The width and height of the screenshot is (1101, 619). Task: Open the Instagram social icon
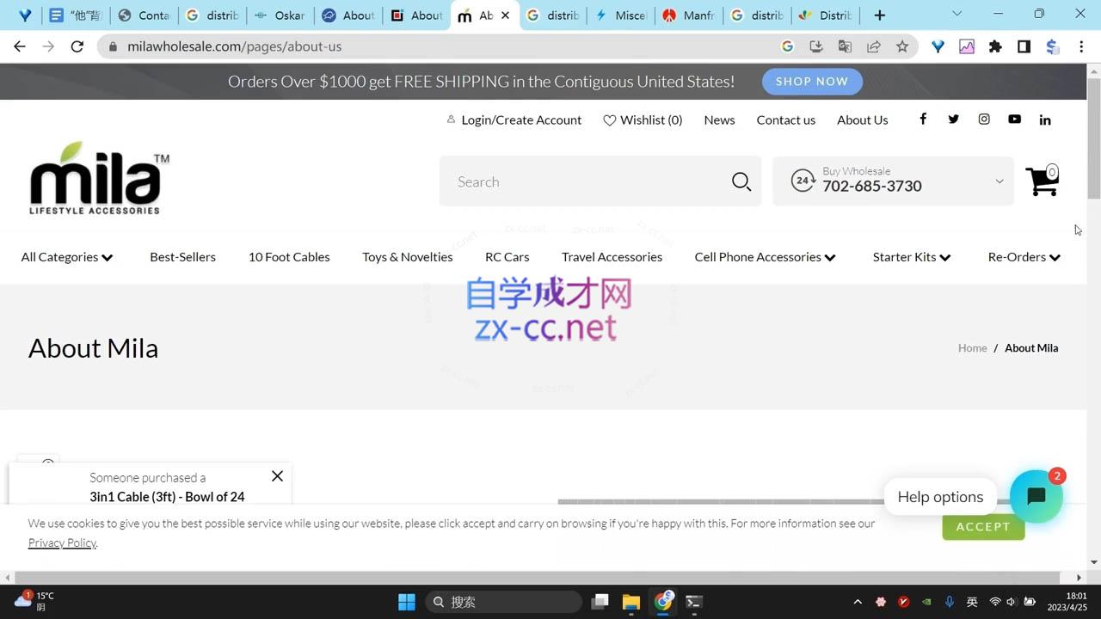click(x=984, y=120)
